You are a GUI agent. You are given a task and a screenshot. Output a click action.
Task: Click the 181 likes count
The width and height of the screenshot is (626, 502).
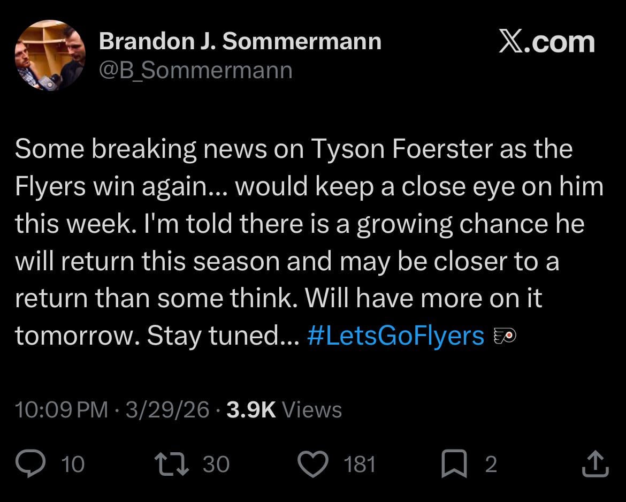tap(360, 464)
